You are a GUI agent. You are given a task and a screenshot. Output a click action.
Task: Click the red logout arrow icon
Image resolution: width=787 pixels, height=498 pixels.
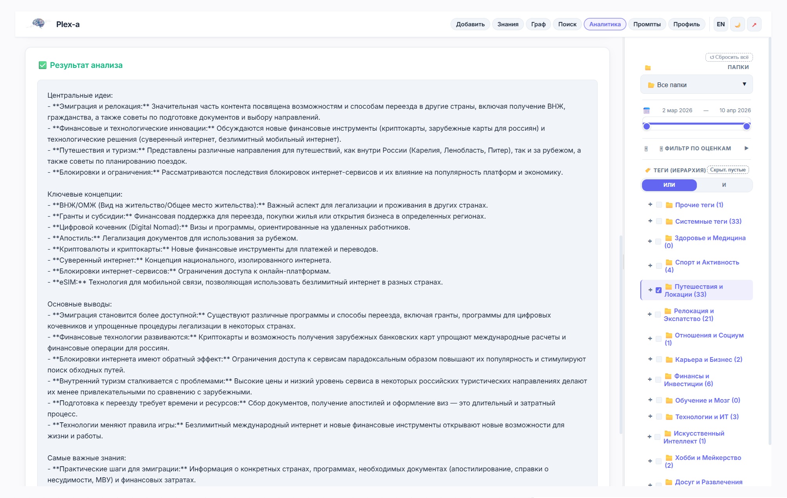pyautogui.click(x=754, y=24)
